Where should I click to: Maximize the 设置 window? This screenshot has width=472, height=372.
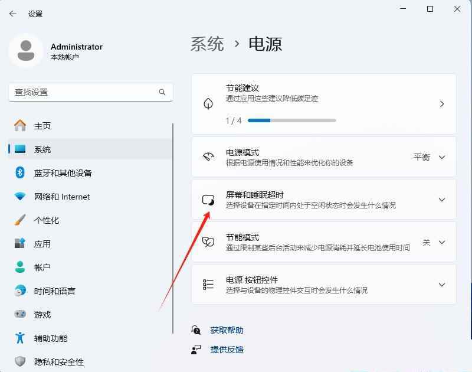click(430, 9)
